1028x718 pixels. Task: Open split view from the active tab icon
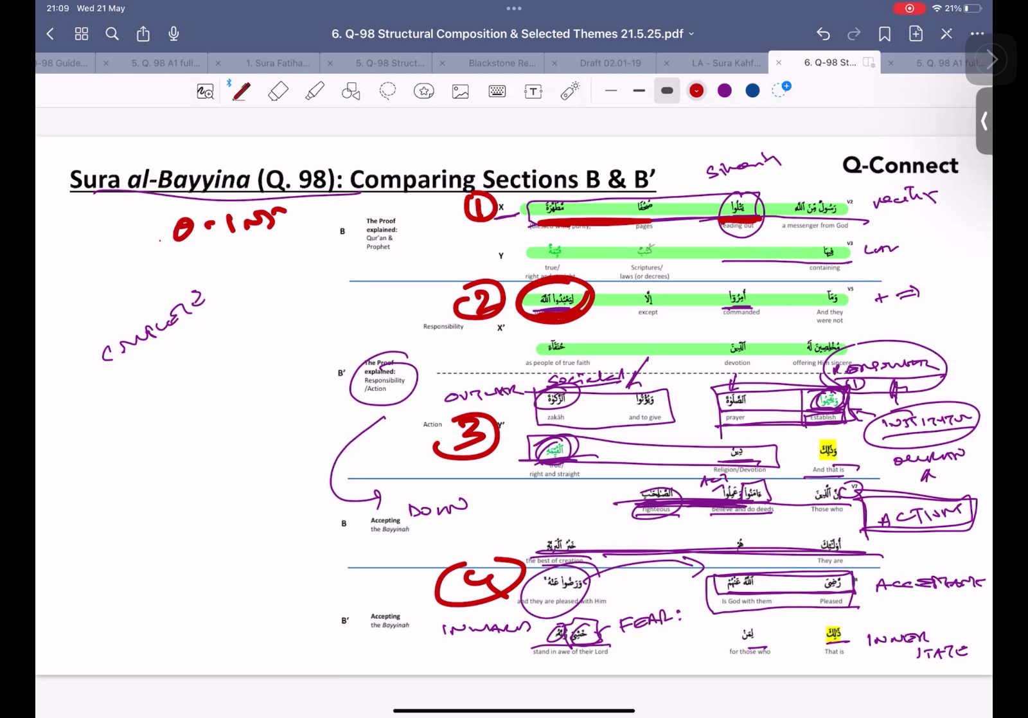pos(869,62)
